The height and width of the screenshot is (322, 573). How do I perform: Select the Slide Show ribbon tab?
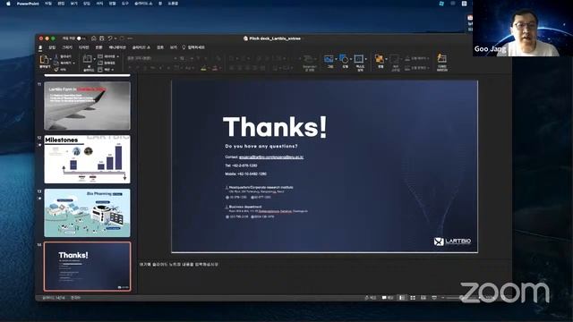[141, 47]
